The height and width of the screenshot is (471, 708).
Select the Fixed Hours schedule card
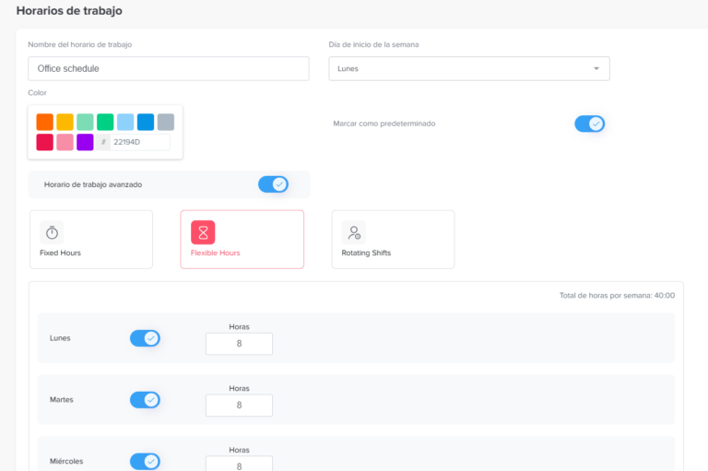[91, 240]
